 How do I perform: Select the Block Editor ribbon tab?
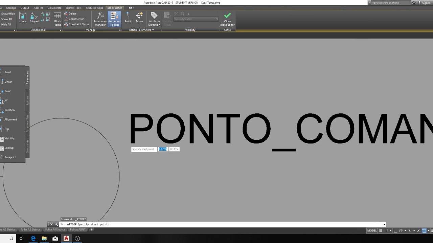(115, 8)
